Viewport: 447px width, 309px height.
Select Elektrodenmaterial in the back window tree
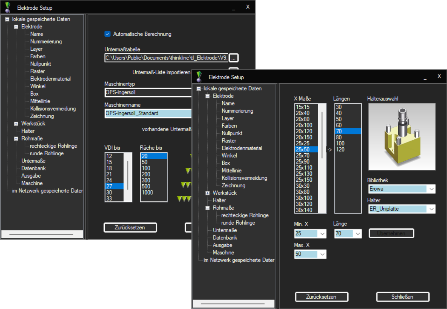(50, 79)
